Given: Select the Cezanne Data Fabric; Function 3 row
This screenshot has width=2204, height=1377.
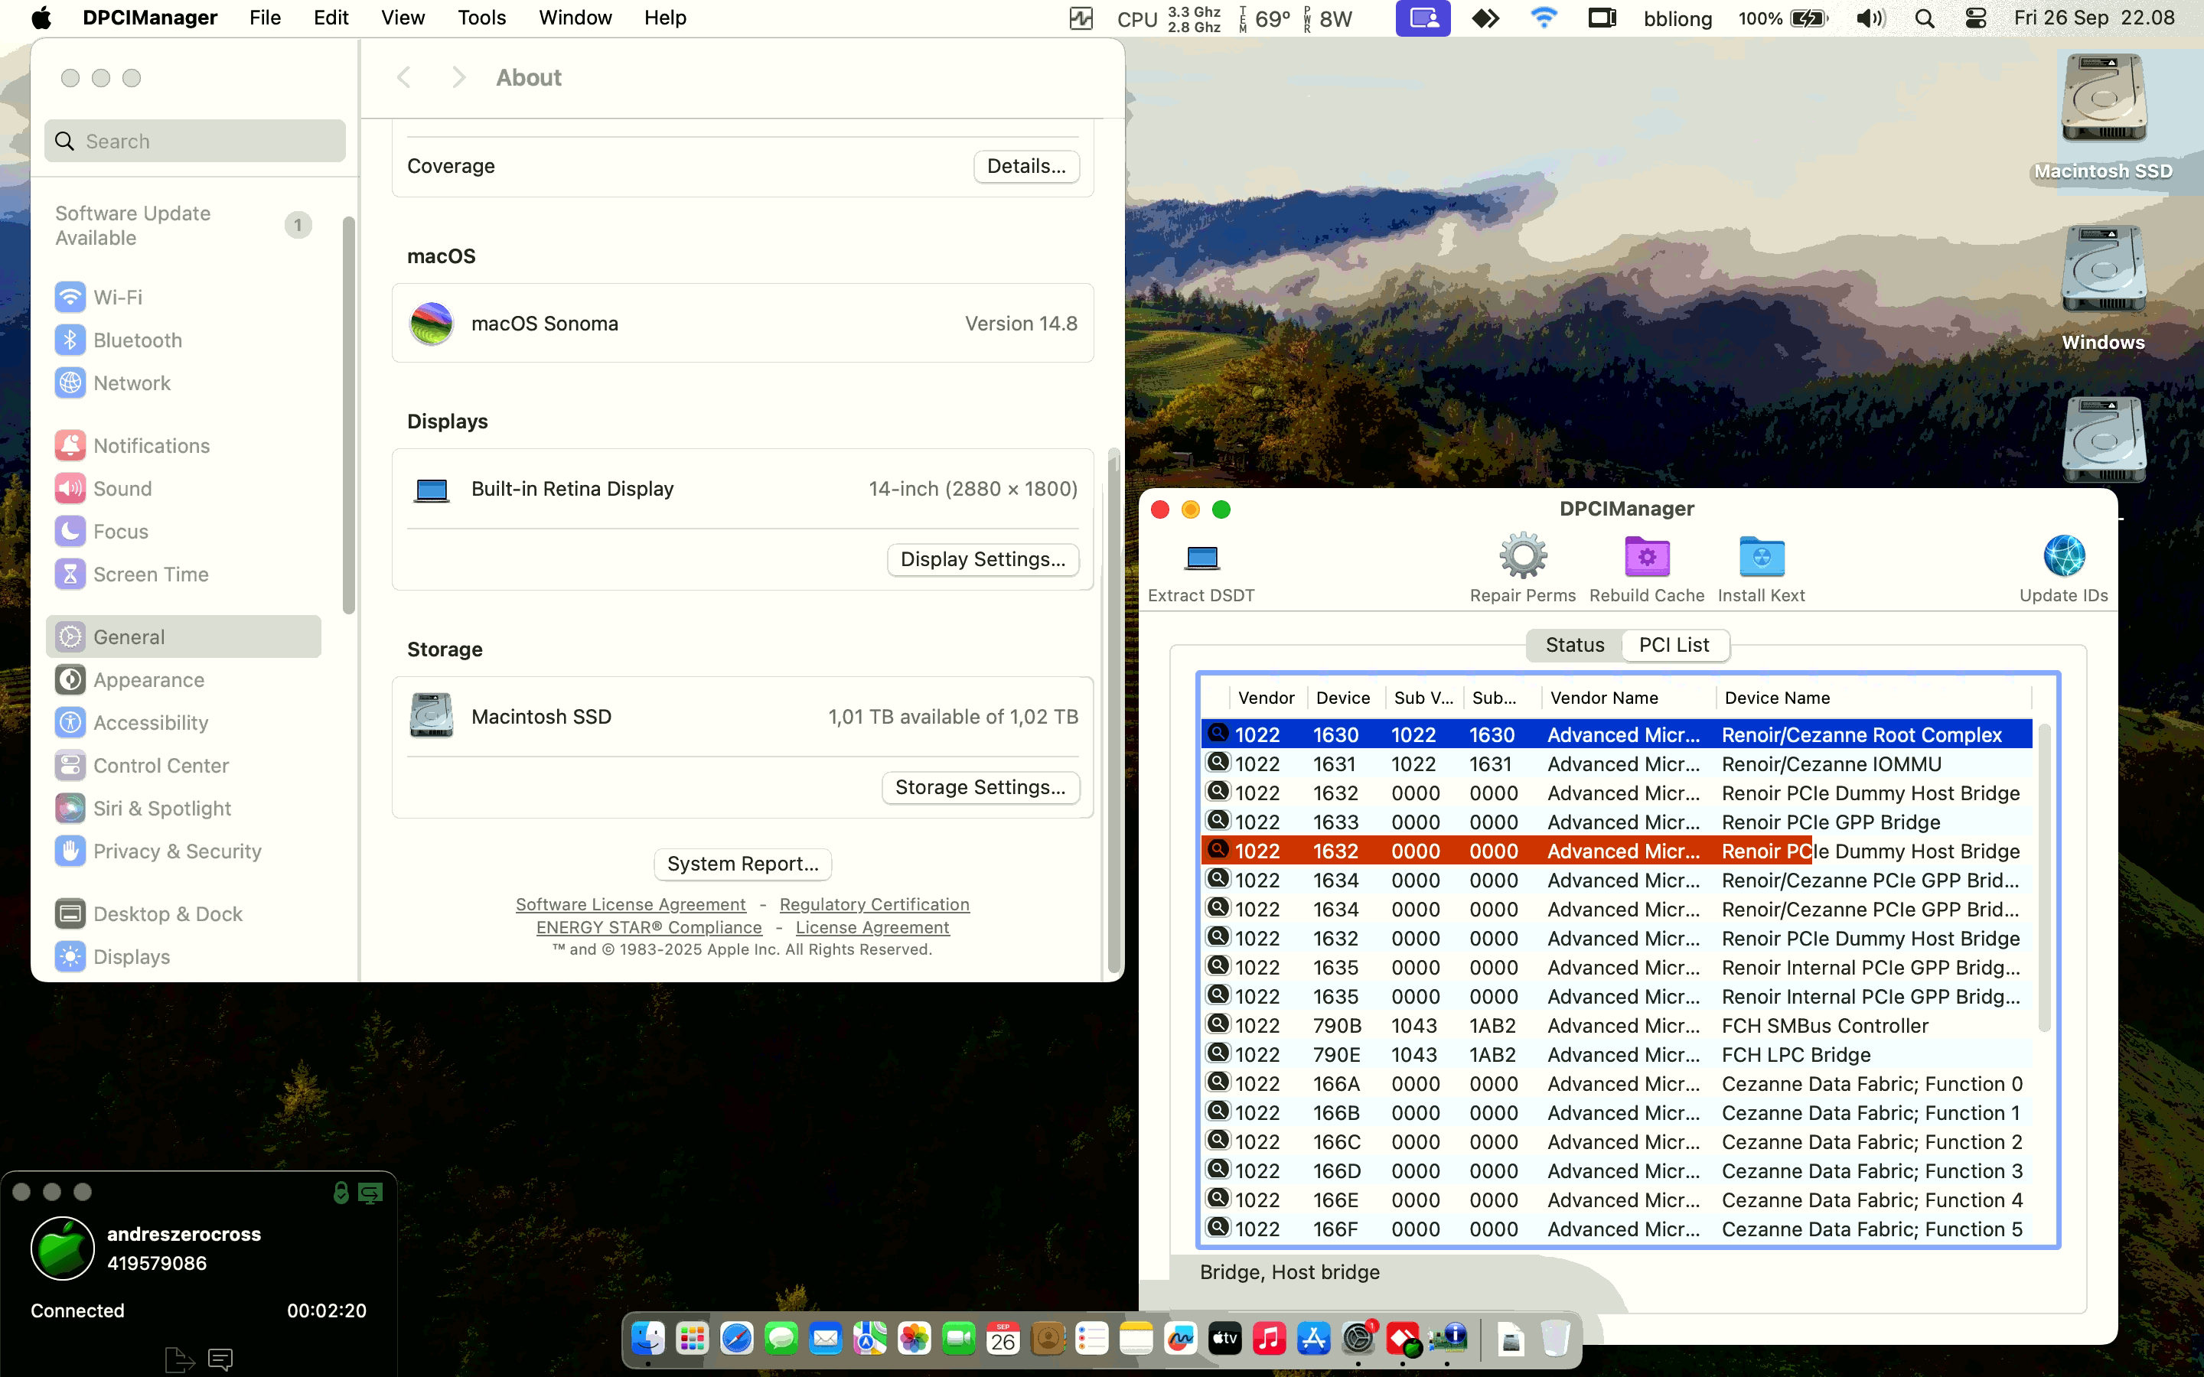Looking at the screenshot, I should point(1616,1170).
